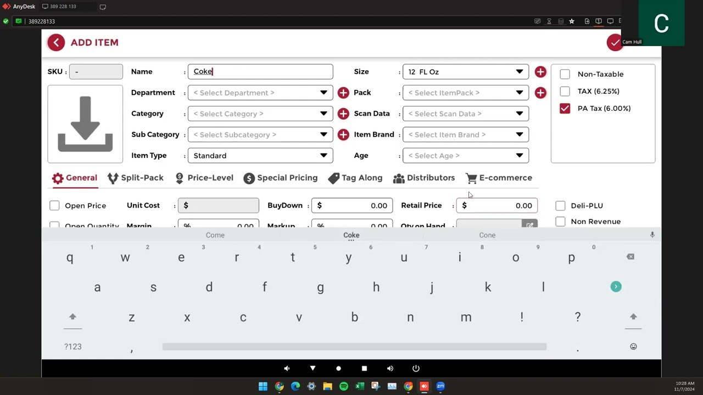Screen dimensions: 703x395
Task: Switch to the Split-Pack tab
Action: pyautogui.click(x=136, y=178)
